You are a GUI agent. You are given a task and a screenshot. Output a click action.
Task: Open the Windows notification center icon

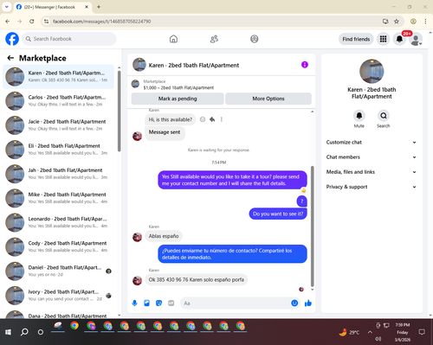tap(422, 332)
